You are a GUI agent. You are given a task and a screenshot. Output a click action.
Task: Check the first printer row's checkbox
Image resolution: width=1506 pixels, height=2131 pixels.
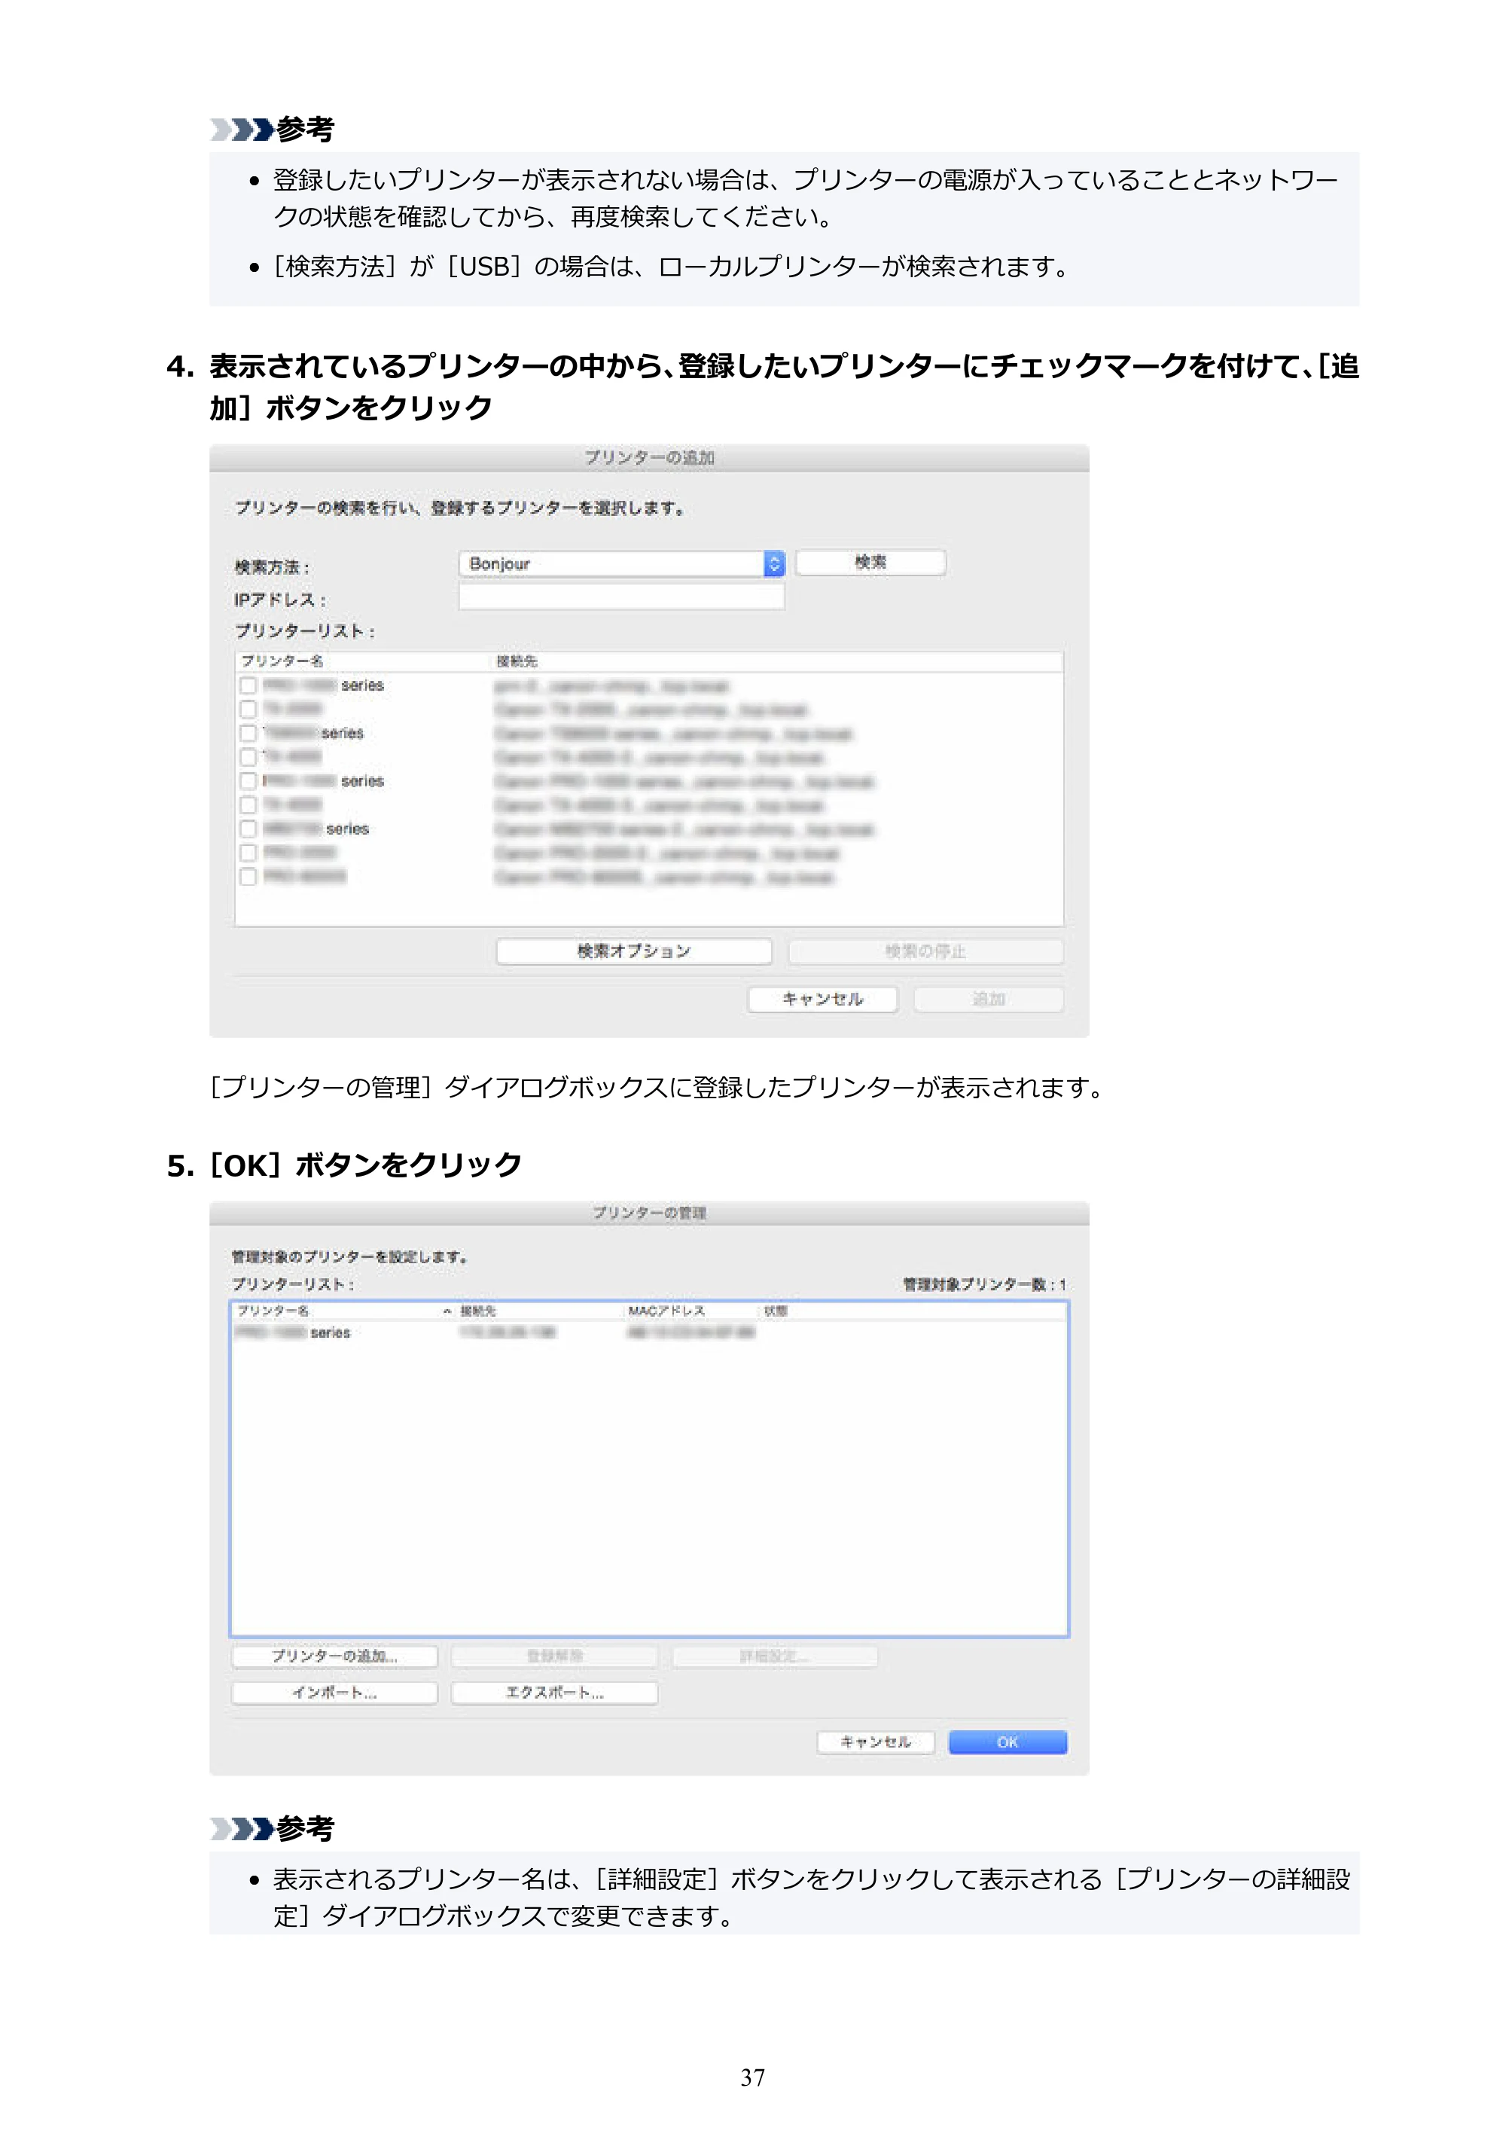(x=248, y=685)
